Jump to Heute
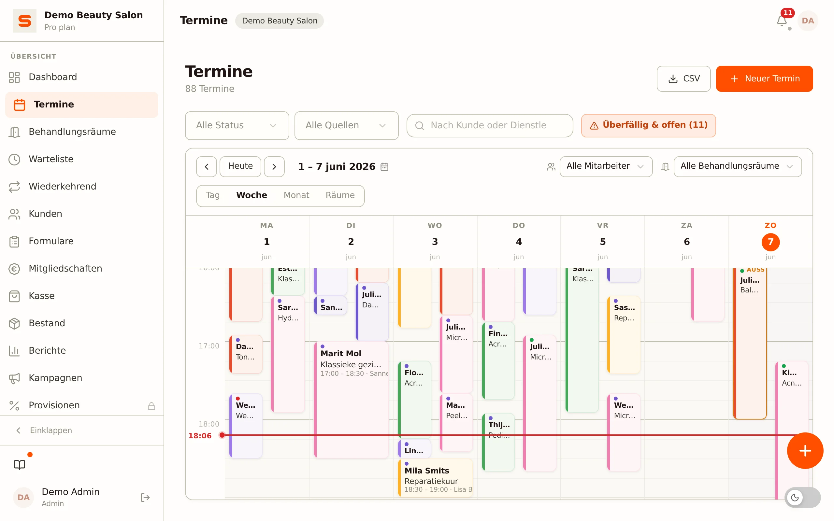The height and width of the screenshot is (521, 834). coord(240,167)
